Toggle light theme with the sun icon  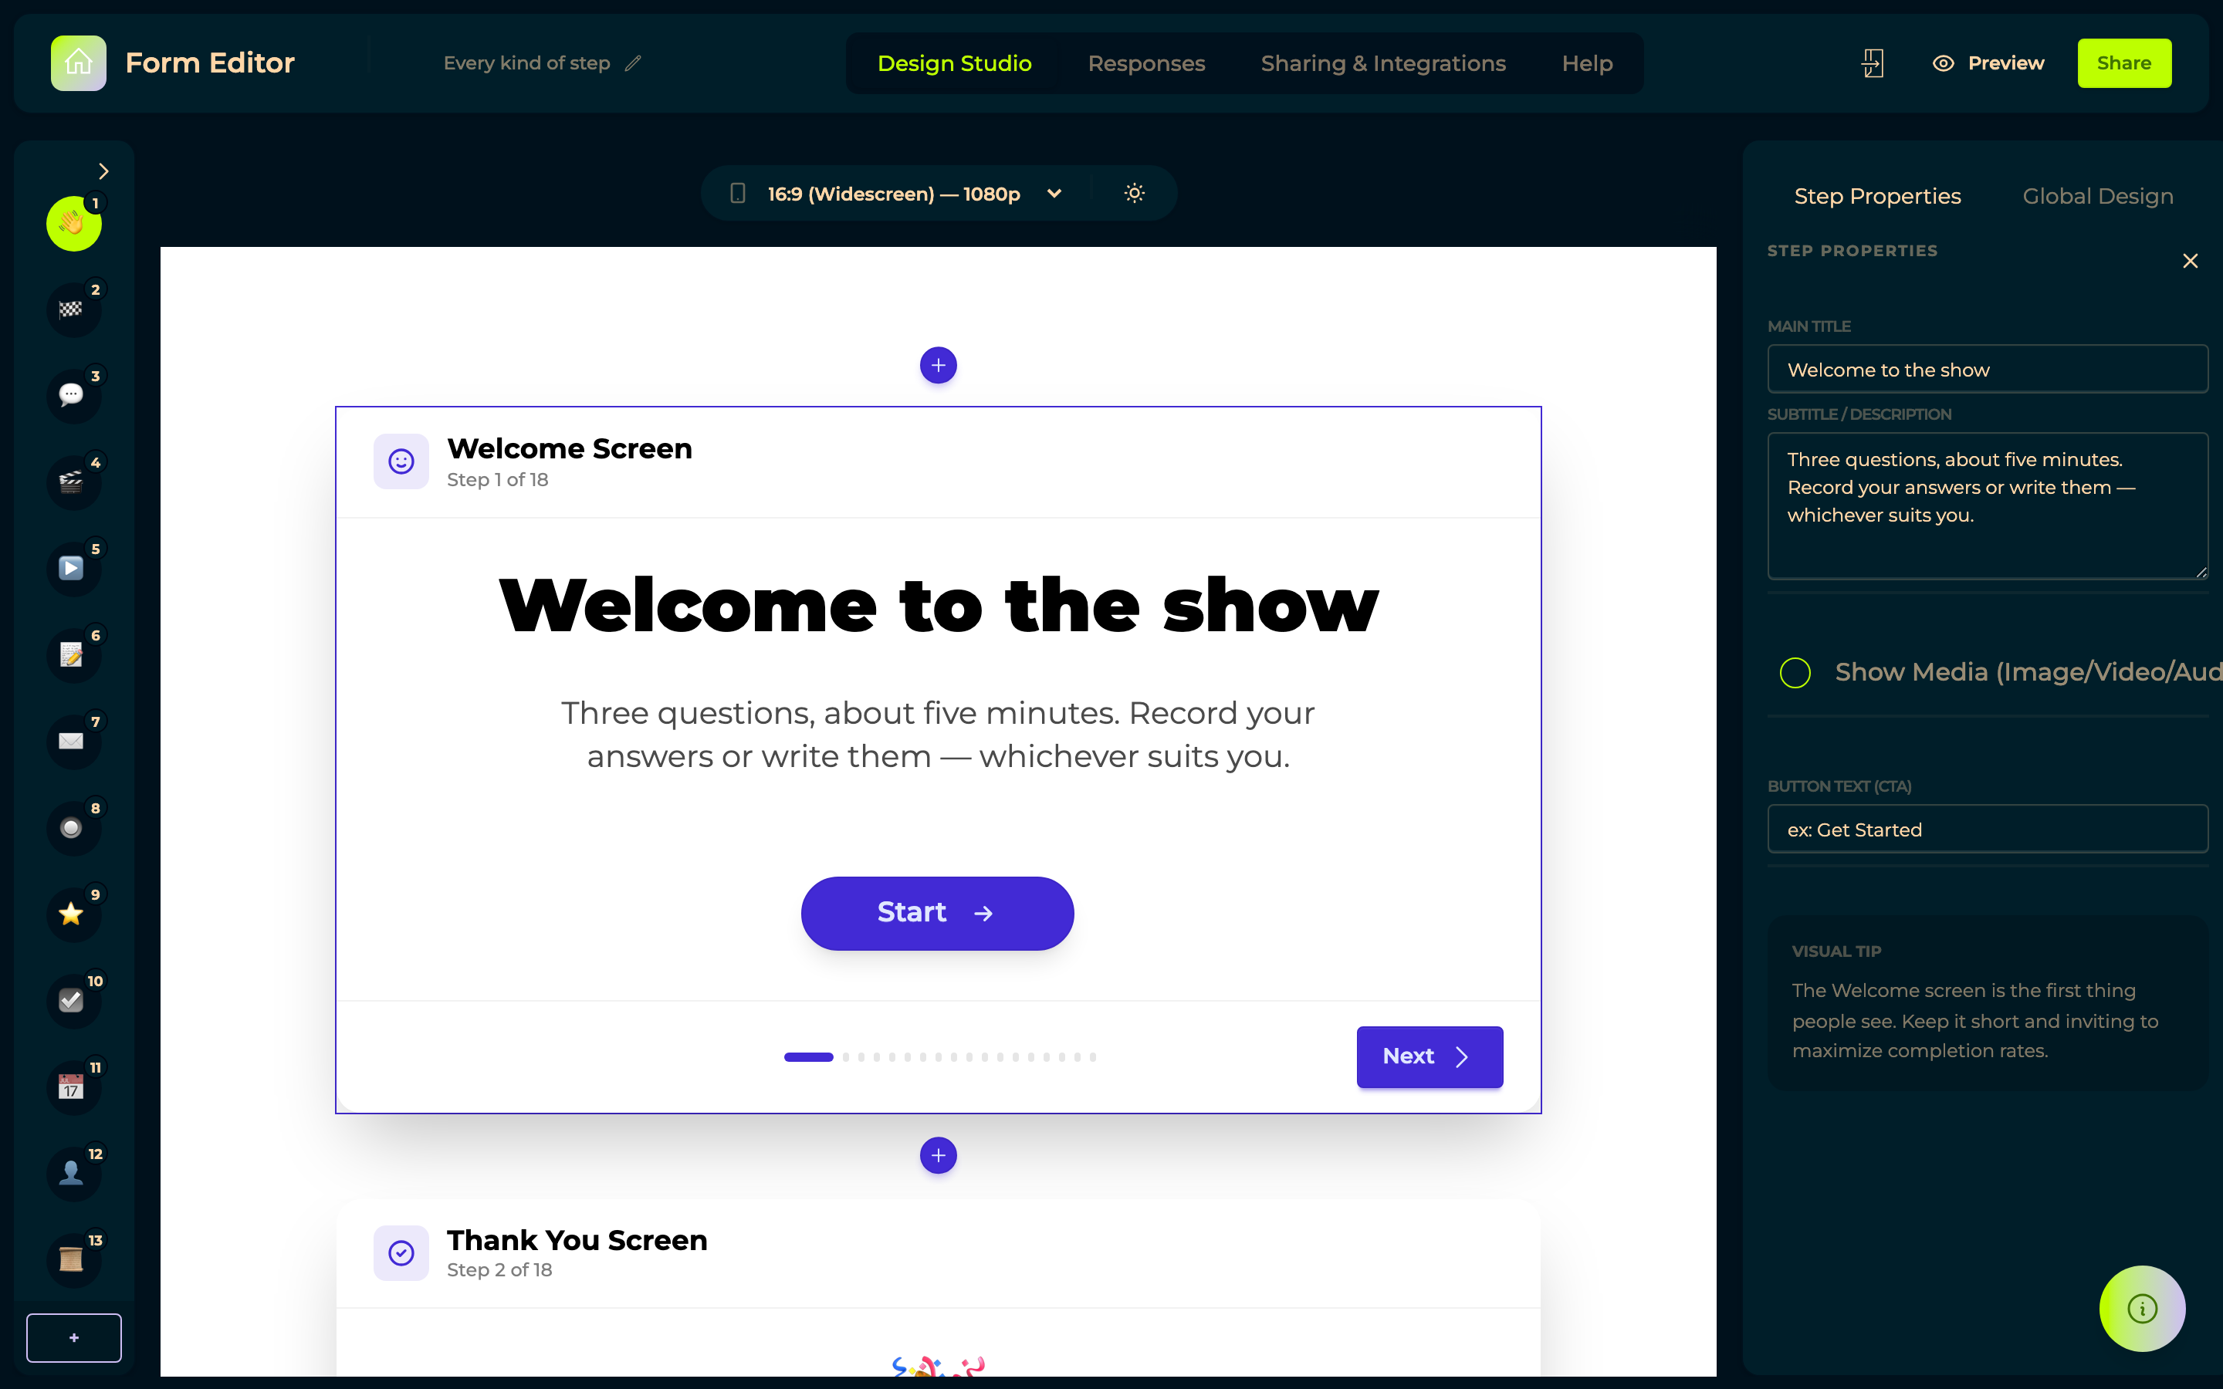[1135, 193]
